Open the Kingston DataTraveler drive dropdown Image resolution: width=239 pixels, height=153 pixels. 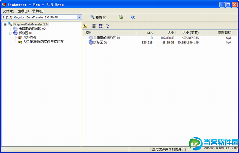click(79, 17)
